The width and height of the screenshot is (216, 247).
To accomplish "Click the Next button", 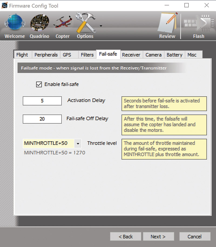I will [158, 236].
